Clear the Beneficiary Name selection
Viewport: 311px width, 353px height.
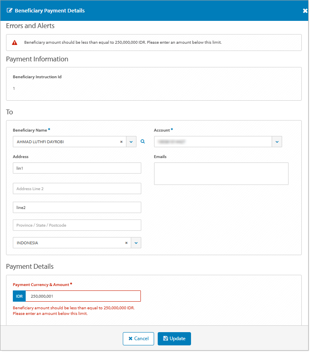121,142
